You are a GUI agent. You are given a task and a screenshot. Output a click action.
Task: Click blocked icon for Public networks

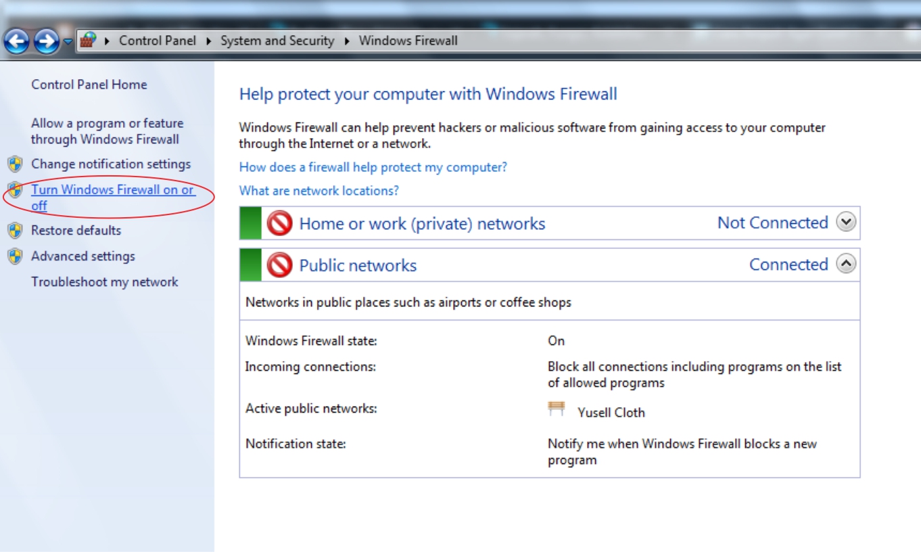(x=279, y=265)
